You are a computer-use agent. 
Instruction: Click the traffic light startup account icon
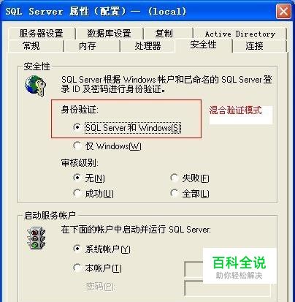[x=36, y=238]
